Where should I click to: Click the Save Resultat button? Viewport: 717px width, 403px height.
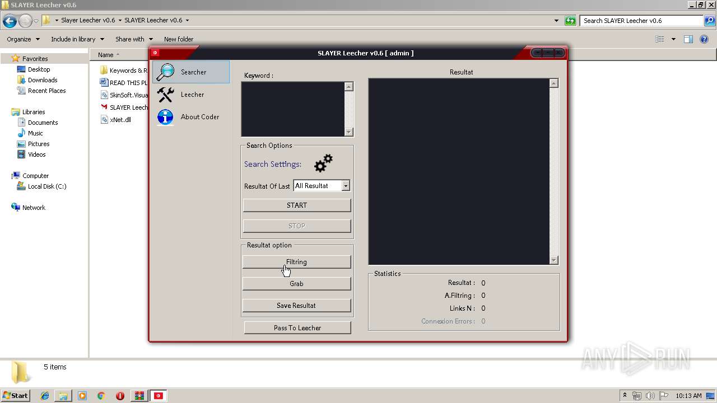[x=297, y=306]
